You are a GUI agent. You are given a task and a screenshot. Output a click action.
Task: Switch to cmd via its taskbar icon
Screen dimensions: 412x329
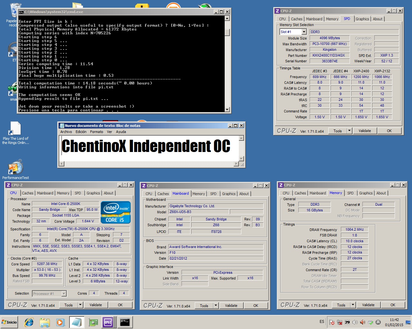click(x=125, y=322)
